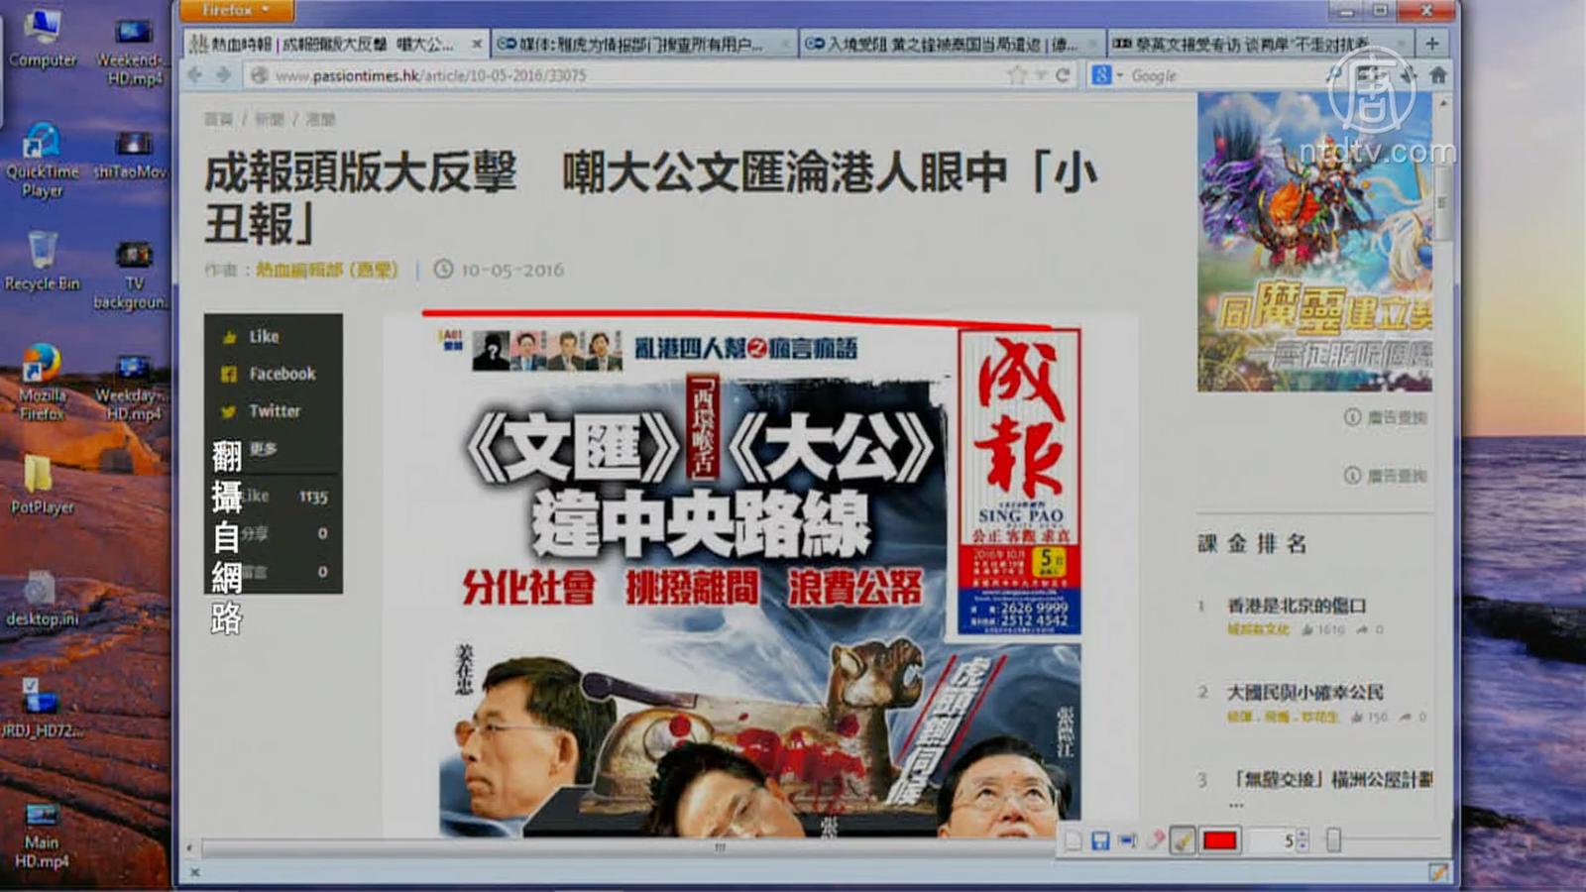Open the Firefox menu dropdown
1586x892 pixels.
point(236,10)
